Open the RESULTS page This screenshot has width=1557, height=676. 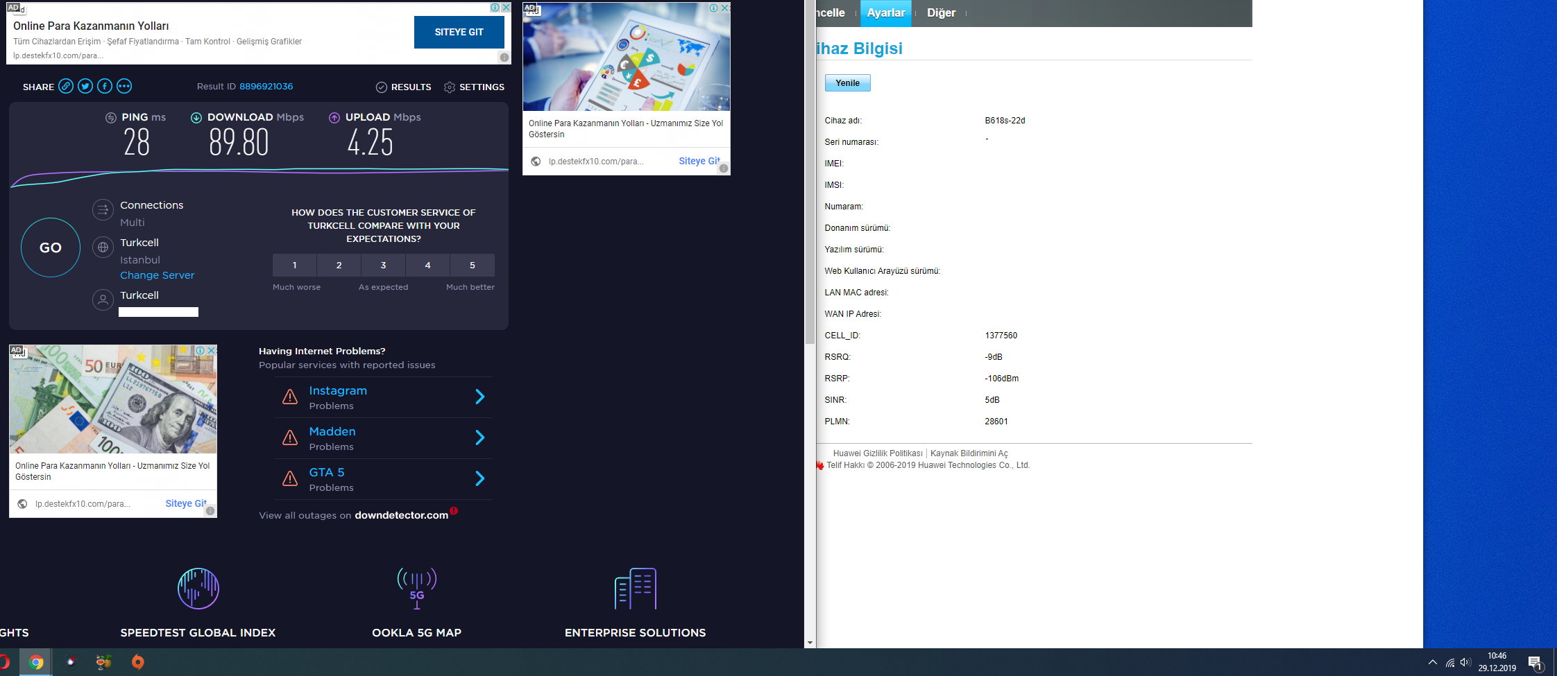point(404,87)
